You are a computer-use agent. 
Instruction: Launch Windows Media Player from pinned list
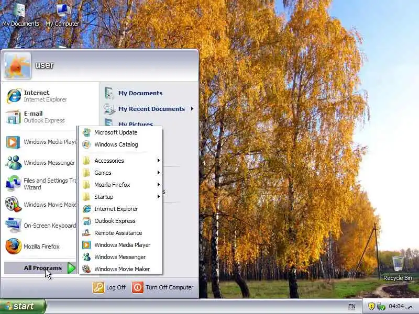pos(13,142)
